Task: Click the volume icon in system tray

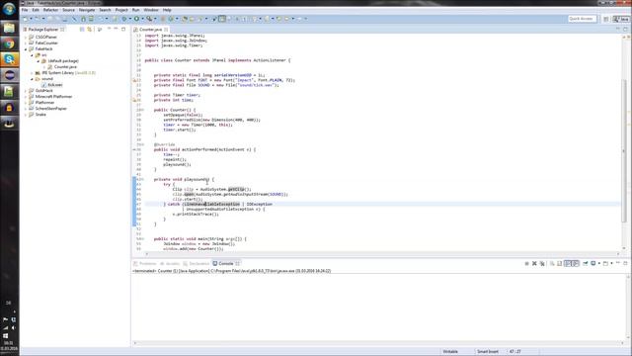Action: tap(13, 327)
